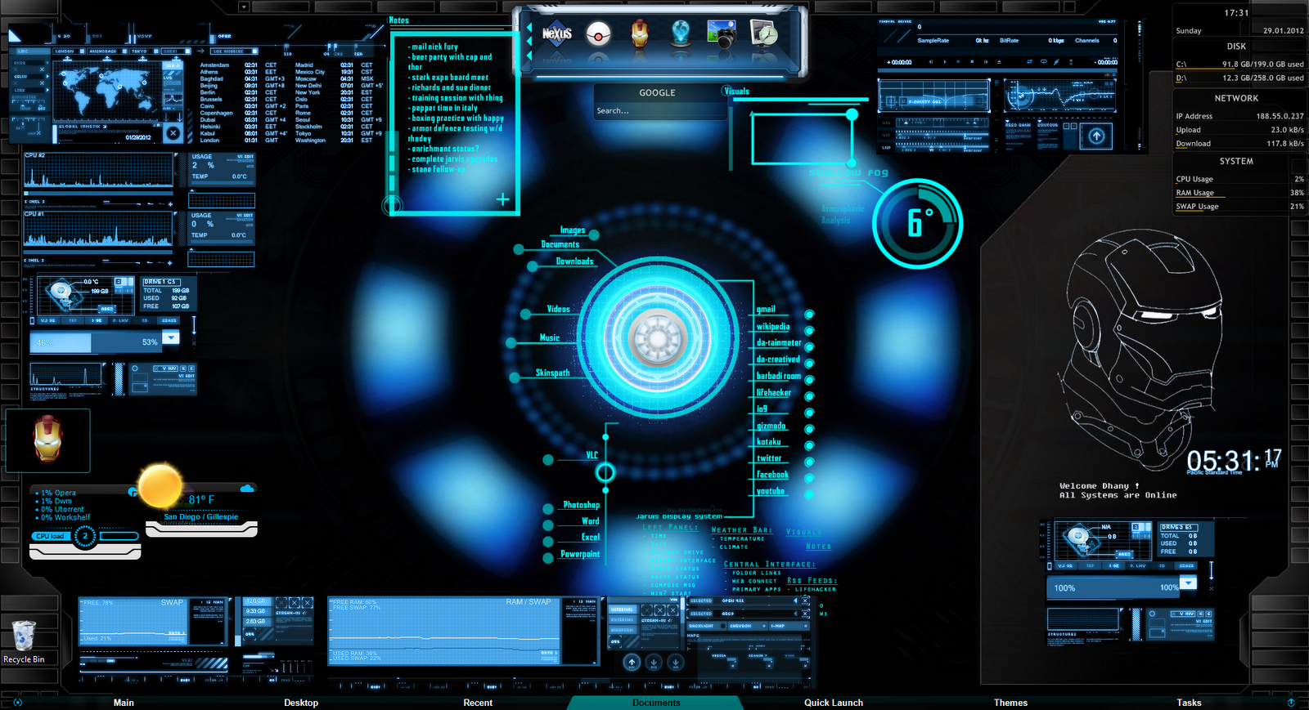1309x710 pixels.
Task: Launch the camera photo dock icon
Action: [722, 33]
